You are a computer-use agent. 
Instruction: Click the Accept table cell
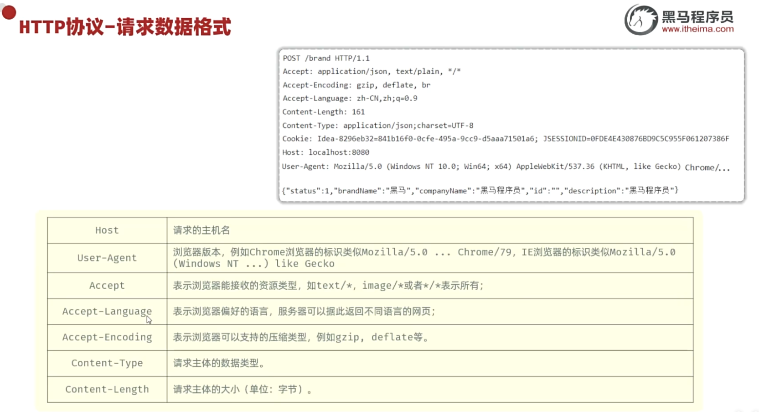(x=107, y=286)
